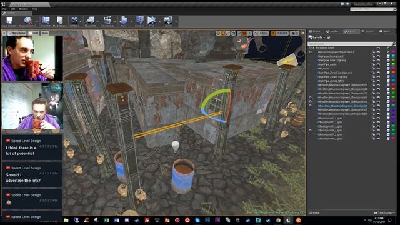This screenshot has width=400, height=225.
Task: Toggle grid snapping in the viewport toolbar
Action: (x=244, y=33)
